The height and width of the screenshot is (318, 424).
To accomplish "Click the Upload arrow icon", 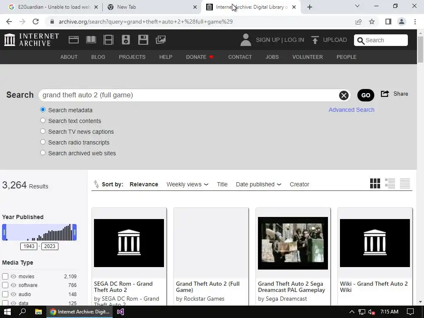I will pos(315,40).
